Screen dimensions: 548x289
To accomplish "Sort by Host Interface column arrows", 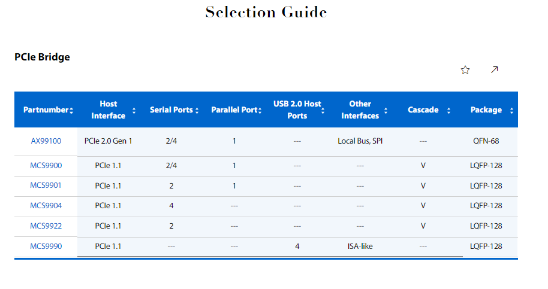I will [134, 111].
